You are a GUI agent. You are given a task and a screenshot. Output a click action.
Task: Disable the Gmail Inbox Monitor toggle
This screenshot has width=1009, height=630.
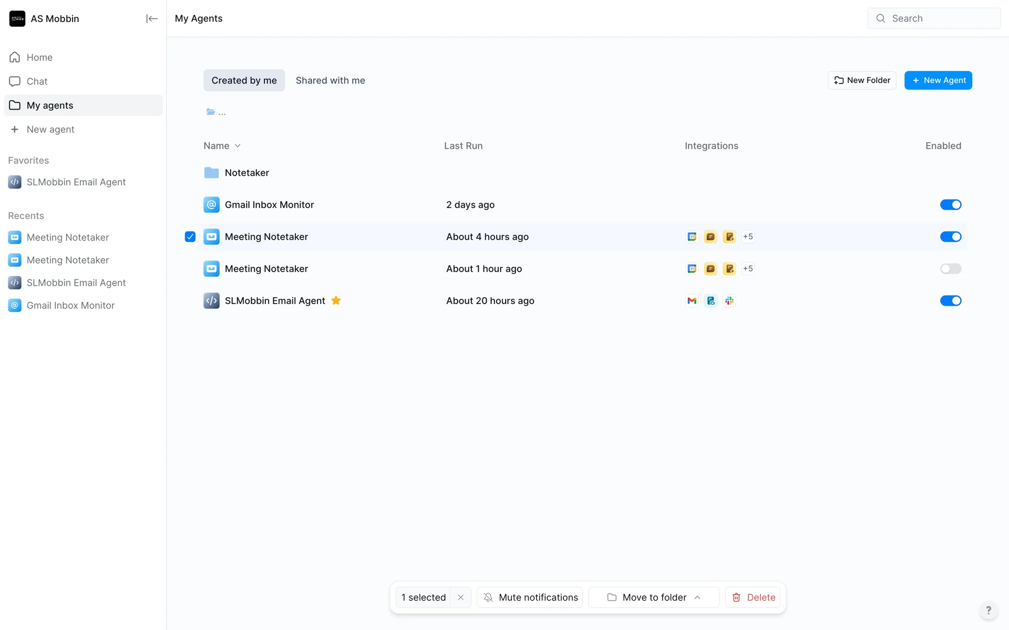coord(950,205)
